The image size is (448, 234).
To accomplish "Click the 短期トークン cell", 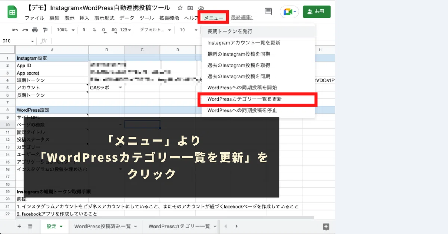I will click(x=52, y=80).
